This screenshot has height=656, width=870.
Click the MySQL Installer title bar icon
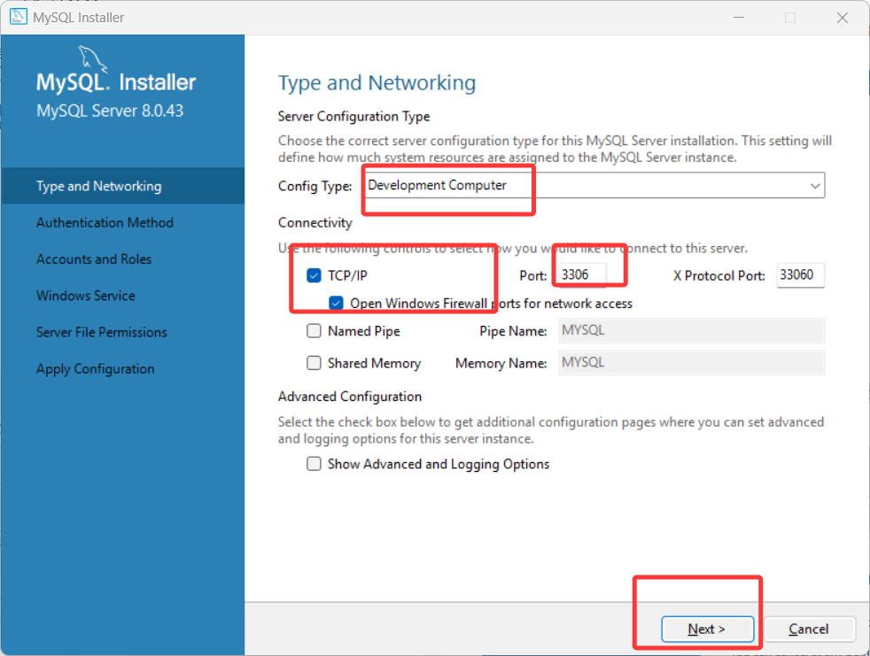[18, 17]
